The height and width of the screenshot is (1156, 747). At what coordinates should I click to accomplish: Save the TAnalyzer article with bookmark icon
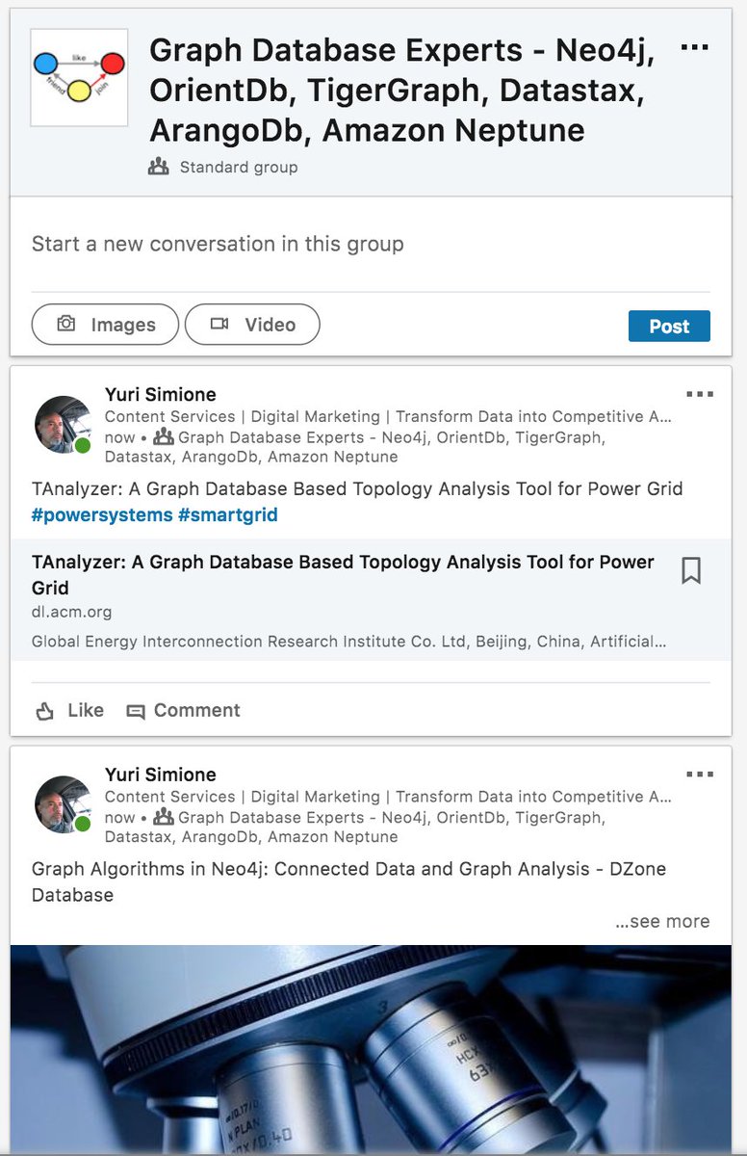[x=691, y=570]
